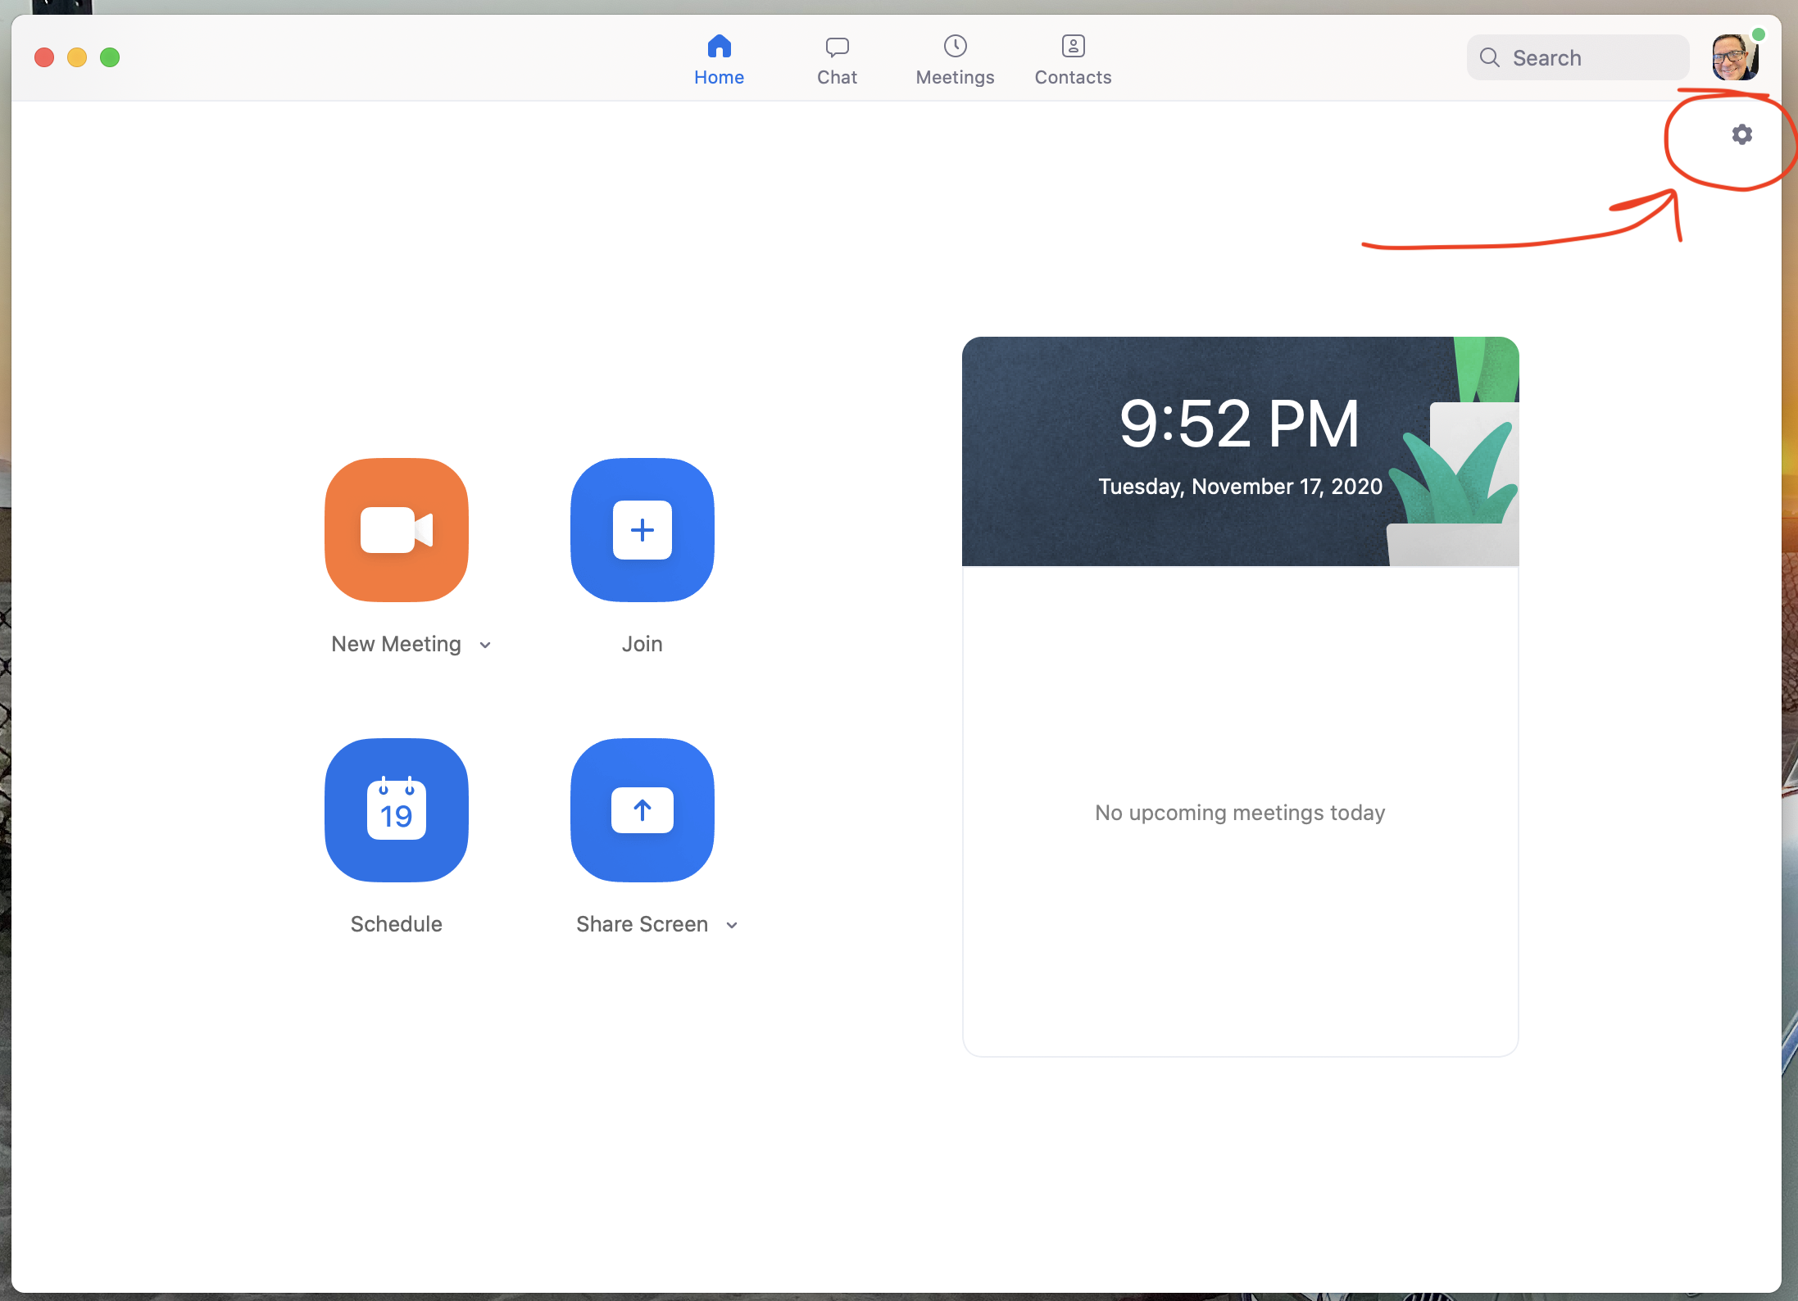Switch to the Chat tab
Screen dimensions: 1798x1301
[837, 60]
